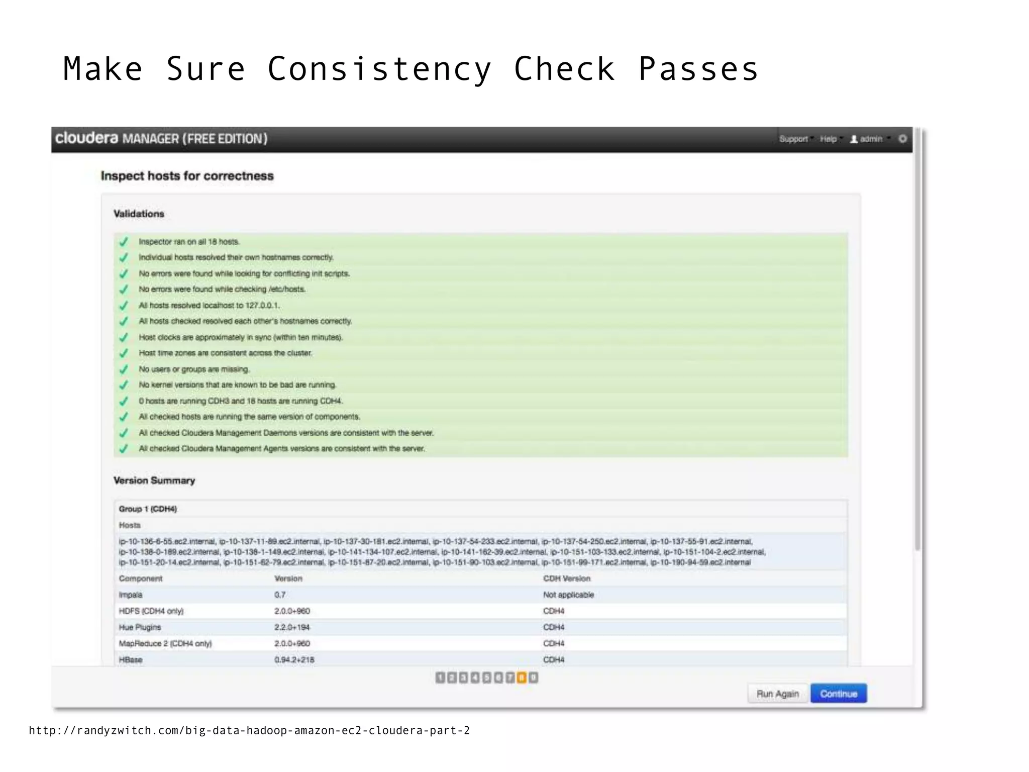Go to wizard step 3
1029x772 pixels.
[x=463, y=678]
